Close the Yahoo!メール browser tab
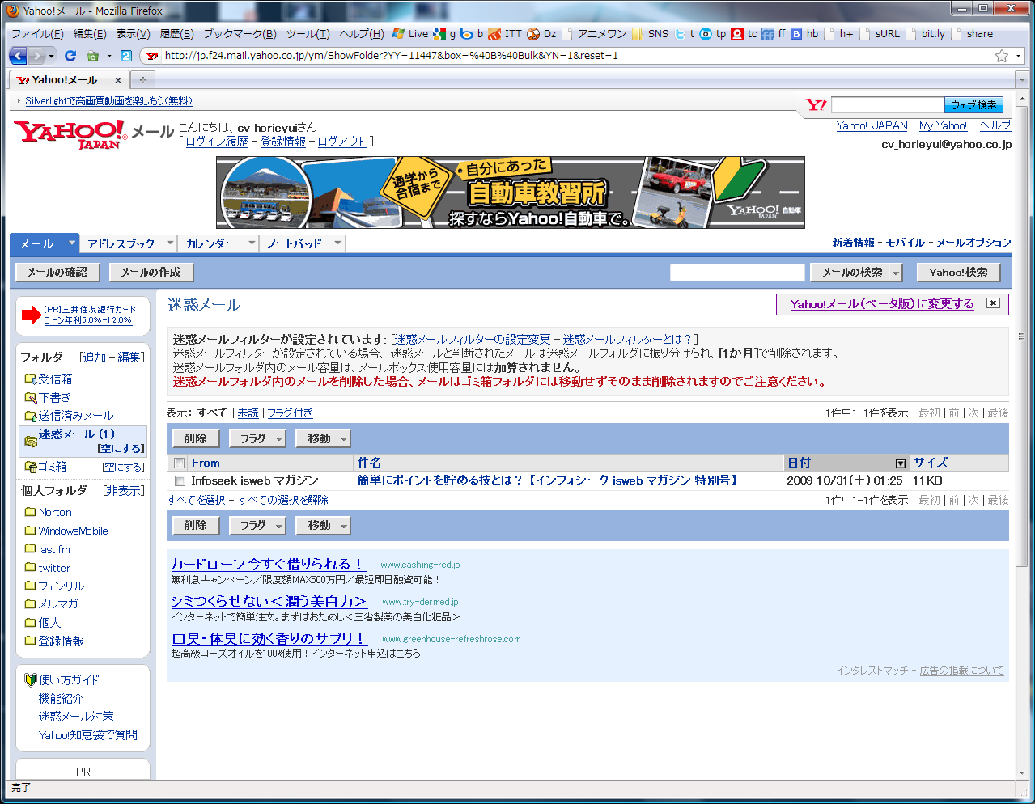The height and width of the screenshot is (804, 1035). click(118, 80)
